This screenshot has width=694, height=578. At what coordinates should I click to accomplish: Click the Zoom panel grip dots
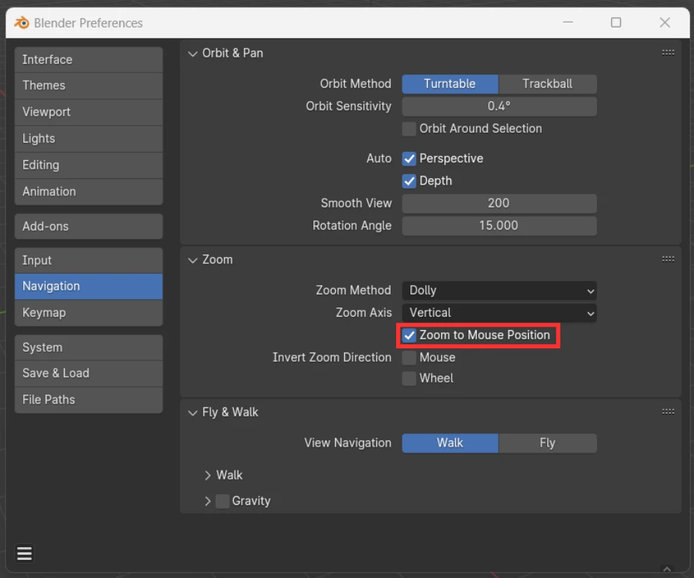668,259
